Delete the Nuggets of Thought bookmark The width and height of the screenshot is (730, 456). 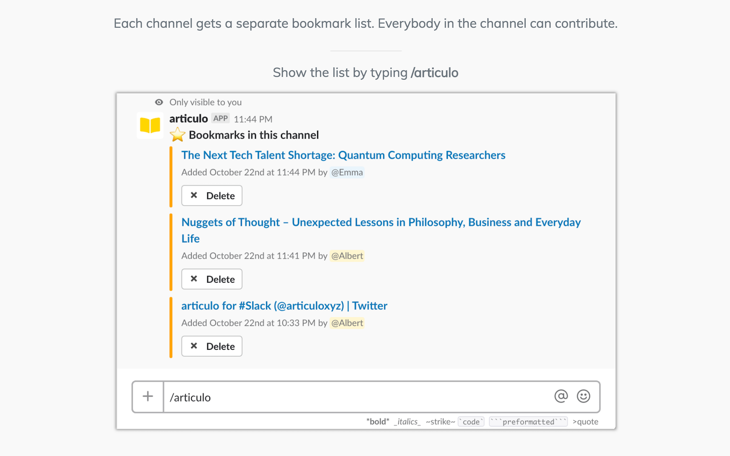pos(212,279)
